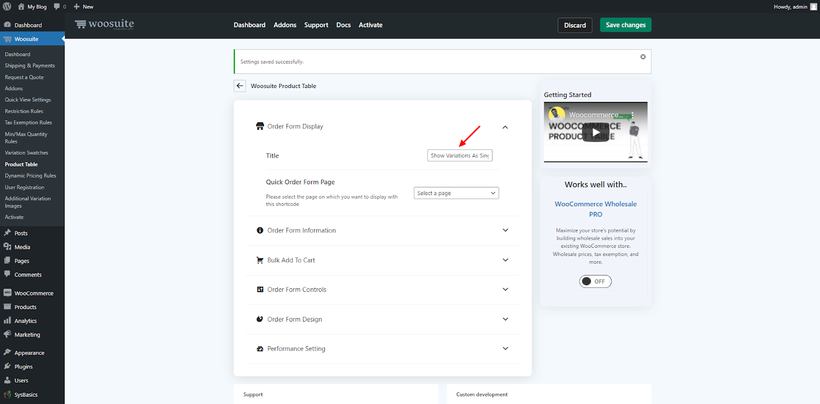Open the main Dashboard menu item

click(x=28, y=25)
